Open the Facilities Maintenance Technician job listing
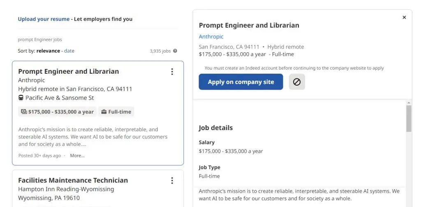This screenshot has height=207, width=421. pos(73,180)
